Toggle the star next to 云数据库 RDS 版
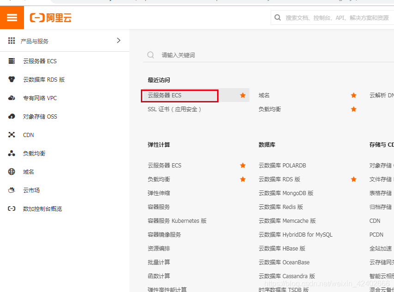This screenshot has height=292, width=394. coord(353,179)
